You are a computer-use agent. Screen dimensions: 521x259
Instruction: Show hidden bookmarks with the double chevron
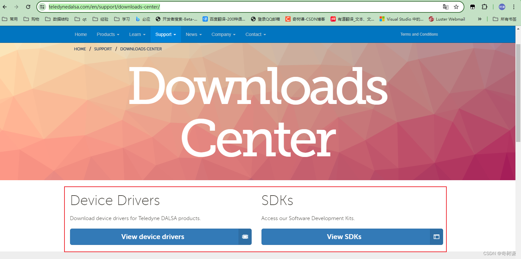click(479, 19)
